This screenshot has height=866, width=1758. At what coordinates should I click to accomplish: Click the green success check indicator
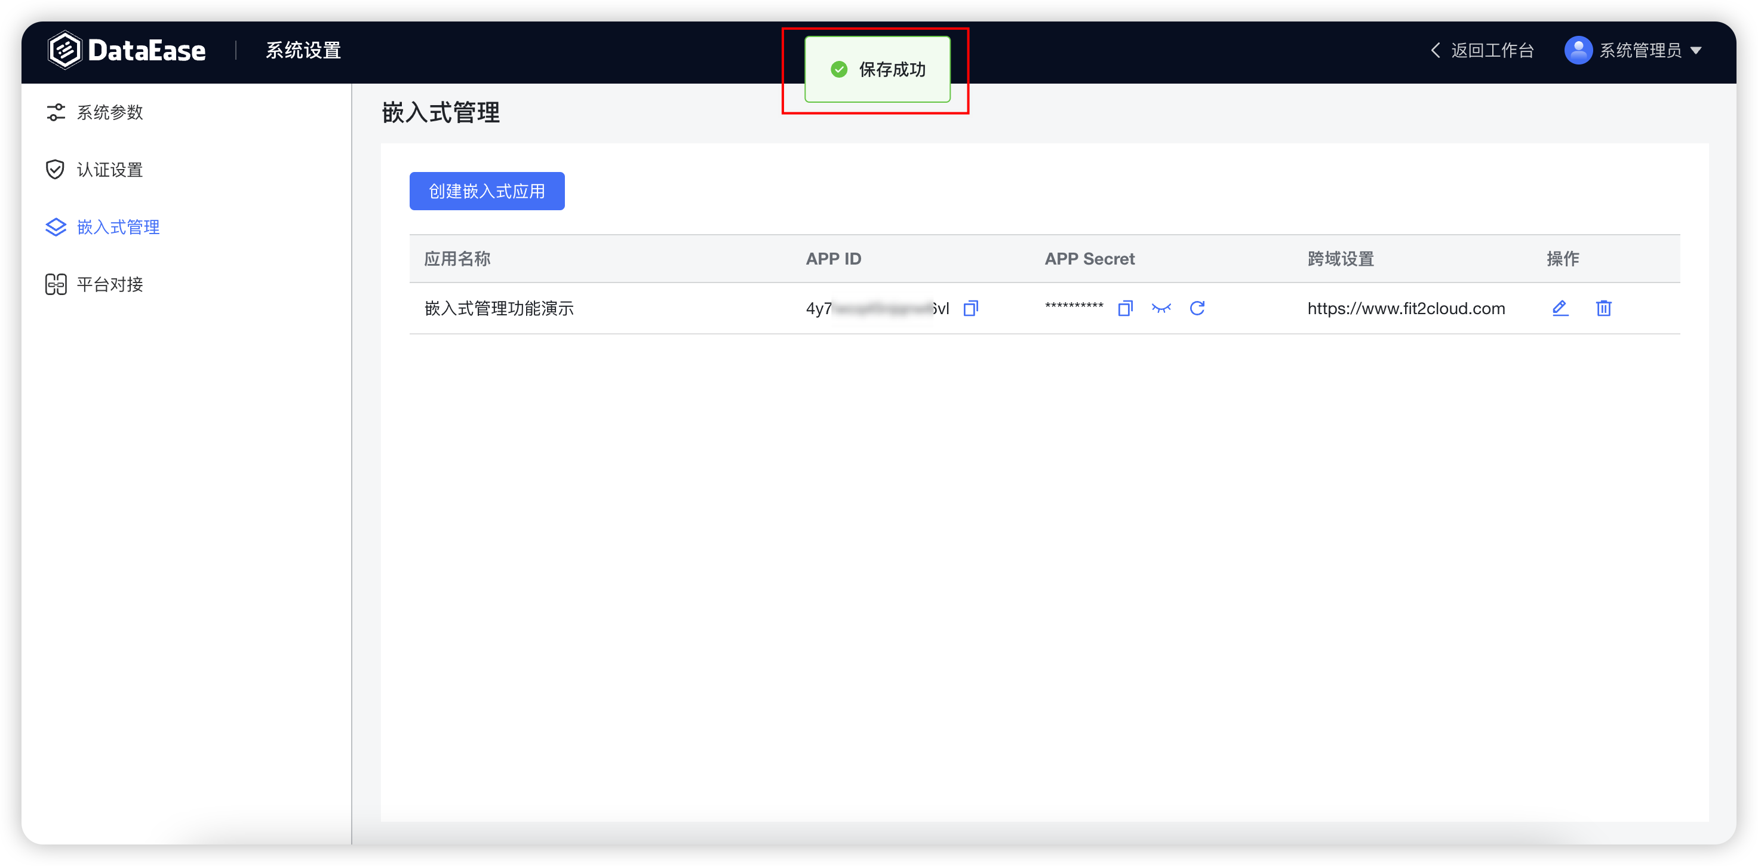pyautogui.click(x=839, y=69)
